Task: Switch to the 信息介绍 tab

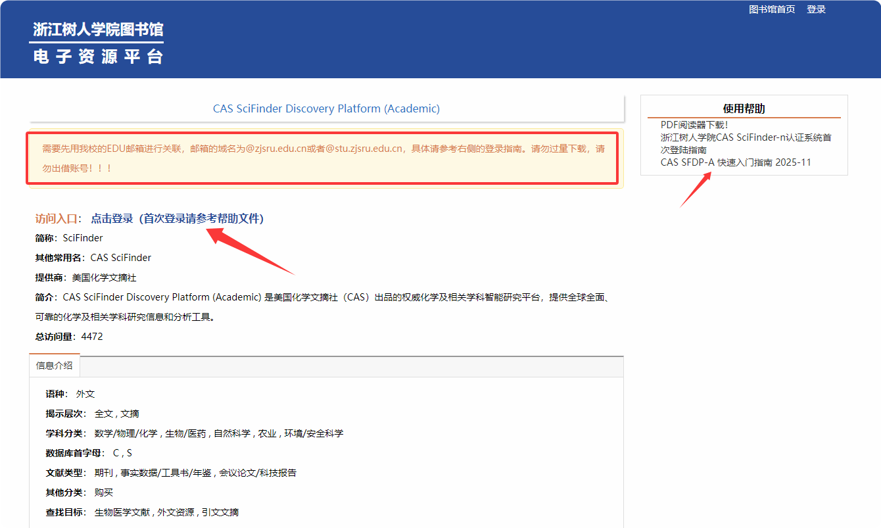Action: click(55, 366)
